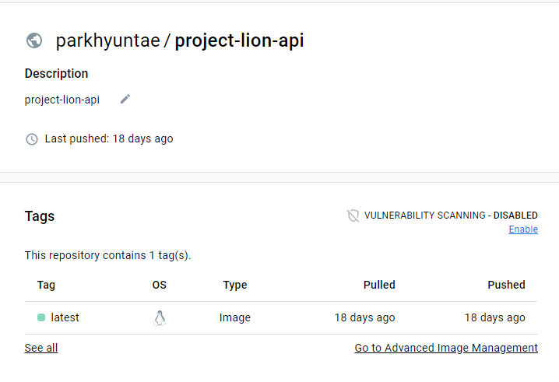Click the parkhyuntae namespace in the title
559x382 pixels.
pos(107,40)
